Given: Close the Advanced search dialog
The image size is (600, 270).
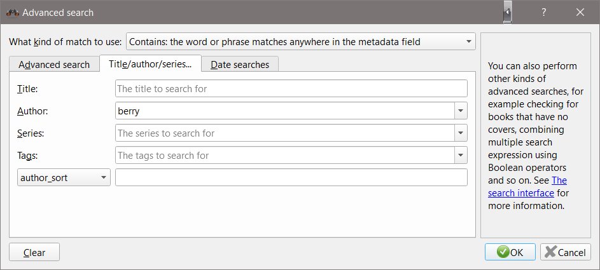Looking at the screenshot, I should 580,12.
